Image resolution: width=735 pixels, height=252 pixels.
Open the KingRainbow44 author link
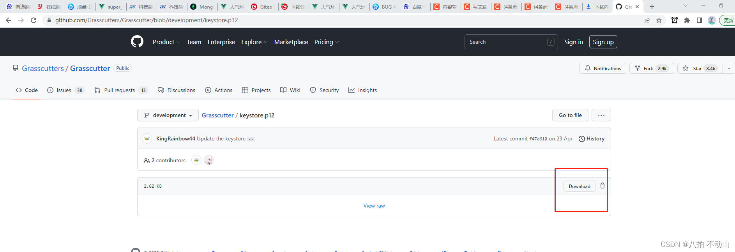coord(176,138)
